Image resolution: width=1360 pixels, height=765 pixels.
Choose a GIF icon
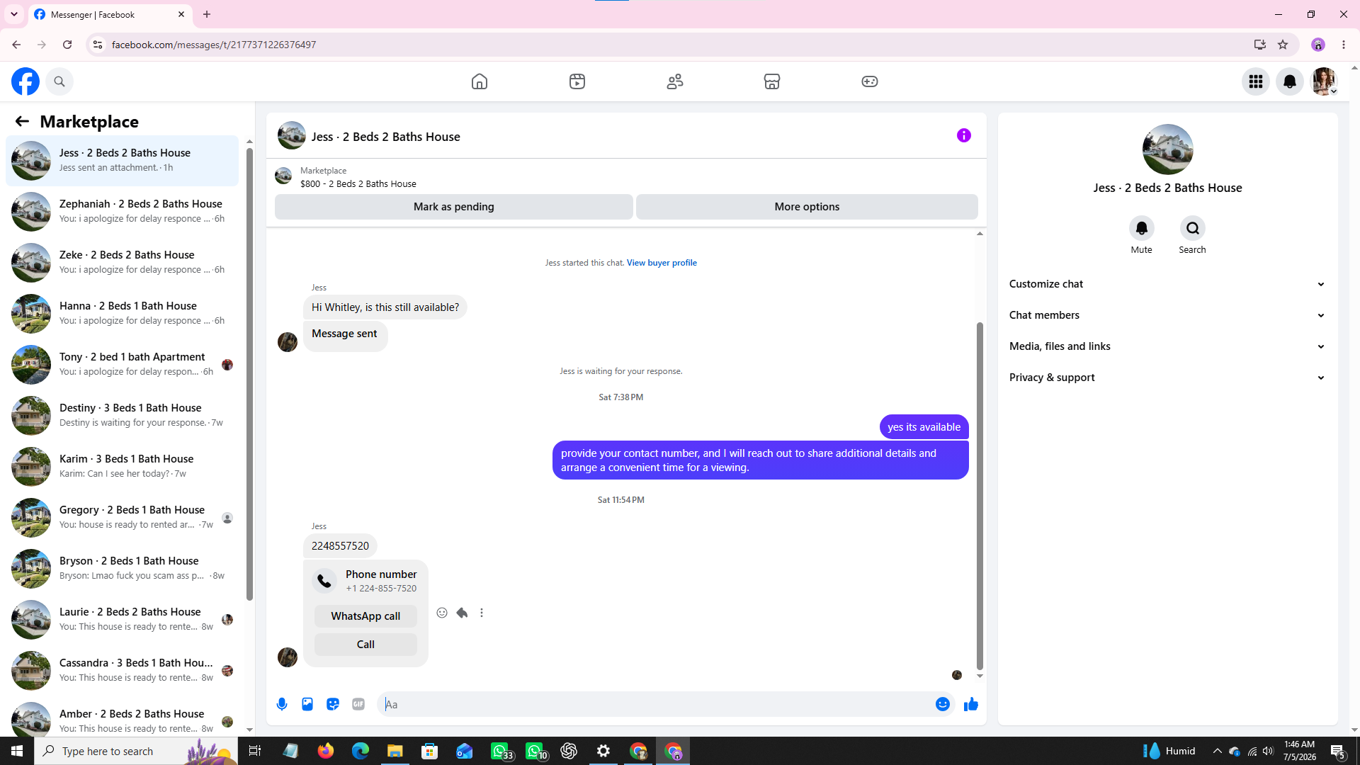358,704
